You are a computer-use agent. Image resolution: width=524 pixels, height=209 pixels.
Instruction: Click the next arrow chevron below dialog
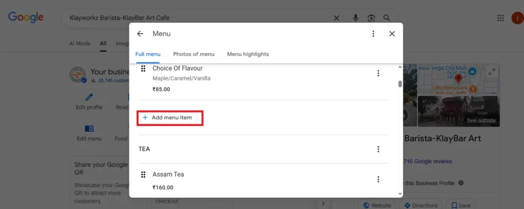[323, 203]
